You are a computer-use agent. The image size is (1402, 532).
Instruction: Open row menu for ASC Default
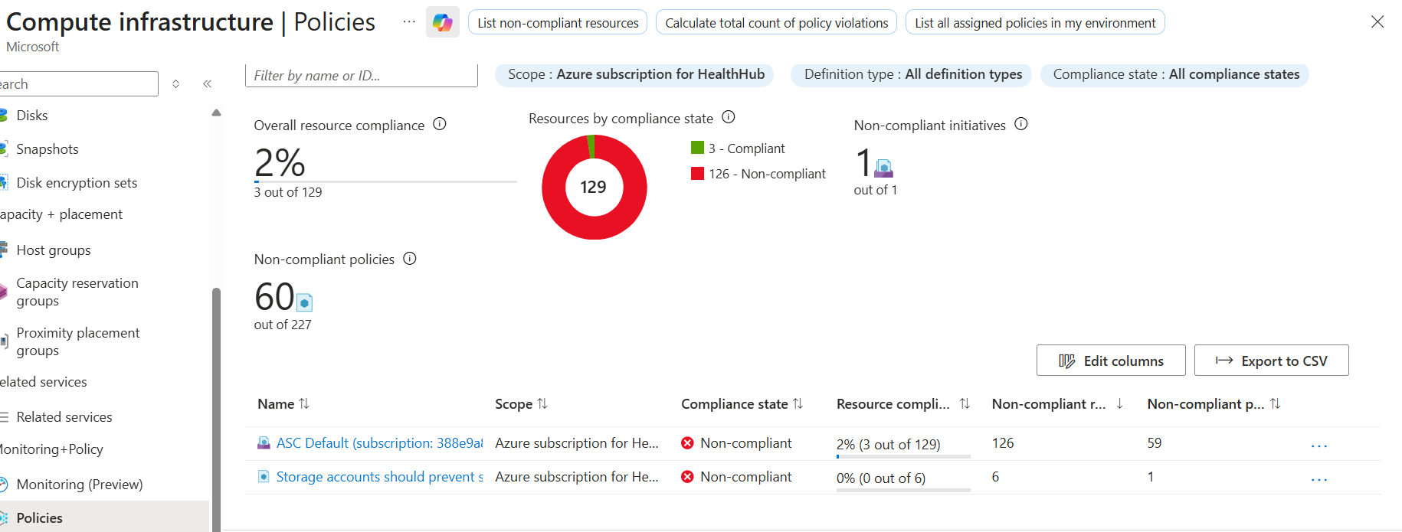(1318, 446)
